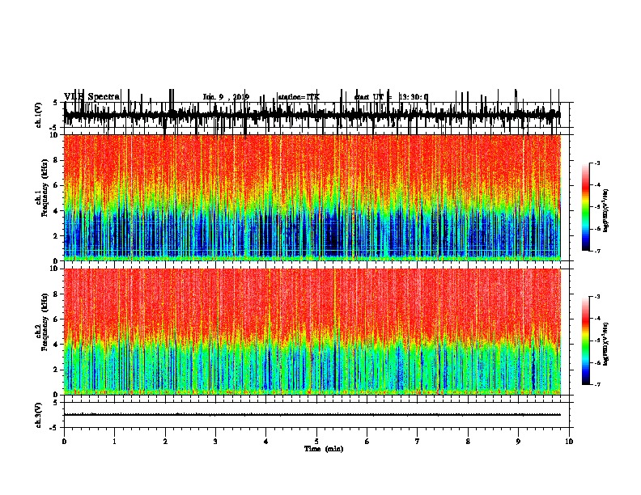
Task: Click the ch.1 voltage waveform trace
Action: point(312,115)
